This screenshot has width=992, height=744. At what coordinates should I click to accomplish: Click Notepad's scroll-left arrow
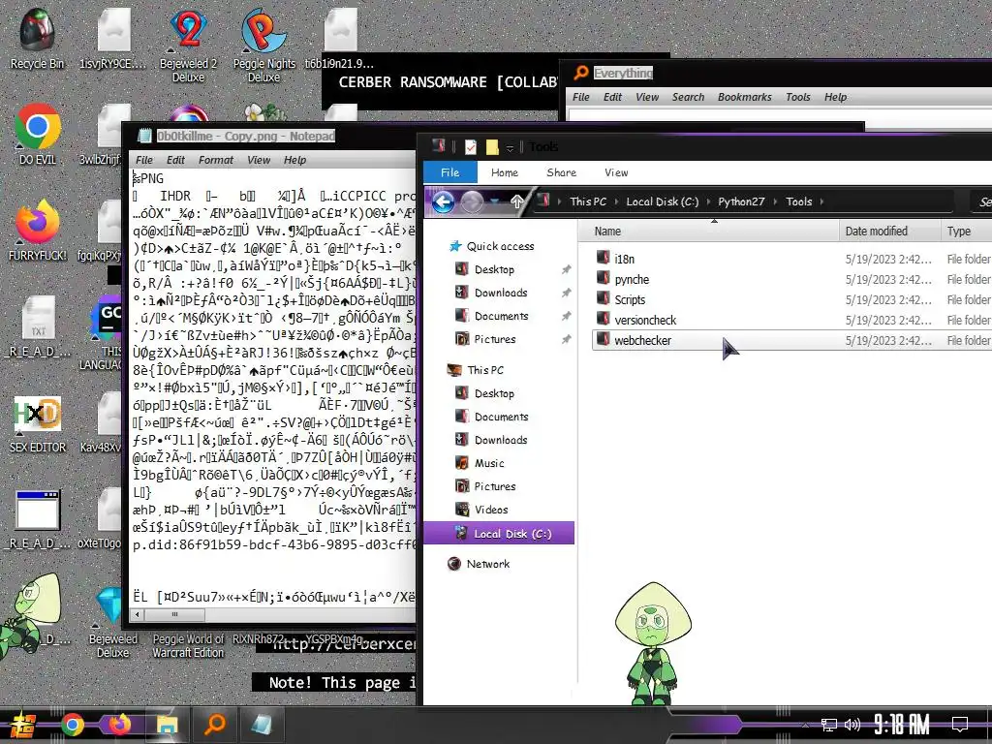138,614
